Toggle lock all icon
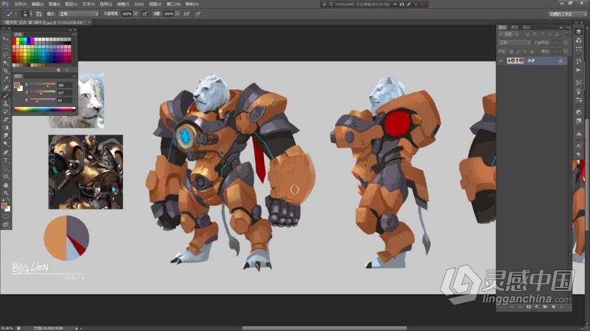590x331 pixels. 532,51
